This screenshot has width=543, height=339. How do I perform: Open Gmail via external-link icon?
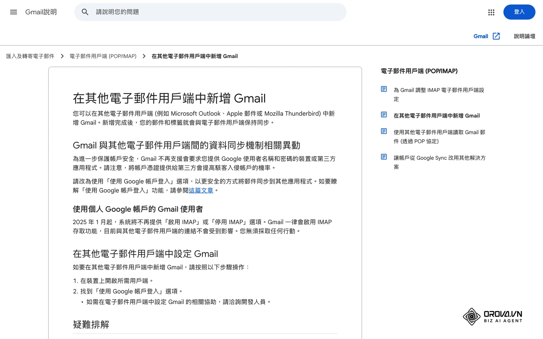(496, 36)
